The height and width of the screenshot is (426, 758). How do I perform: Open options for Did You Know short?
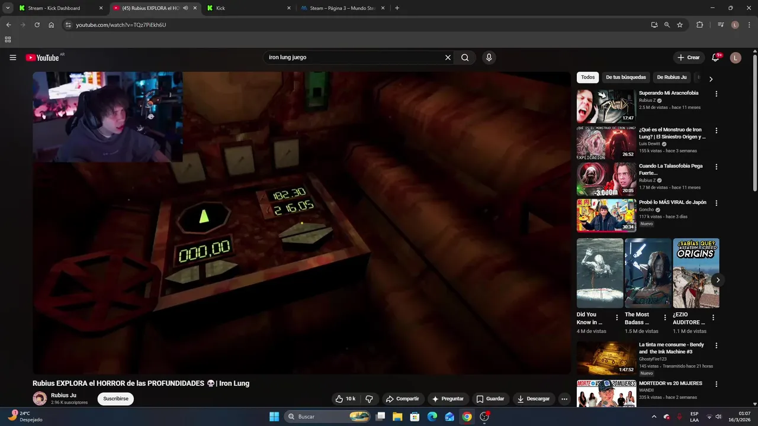616,318
